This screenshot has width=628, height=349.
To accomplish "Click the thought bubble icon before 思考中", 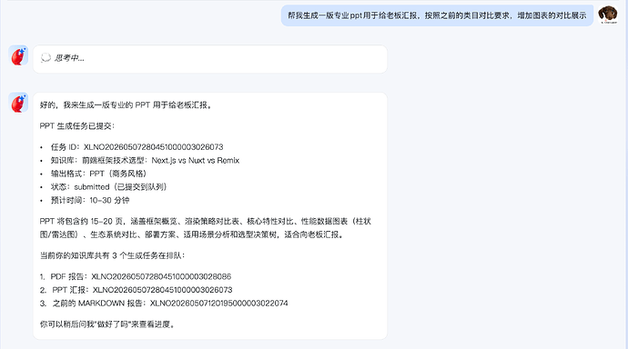I will pyautogui.click(x=46, y=58).
